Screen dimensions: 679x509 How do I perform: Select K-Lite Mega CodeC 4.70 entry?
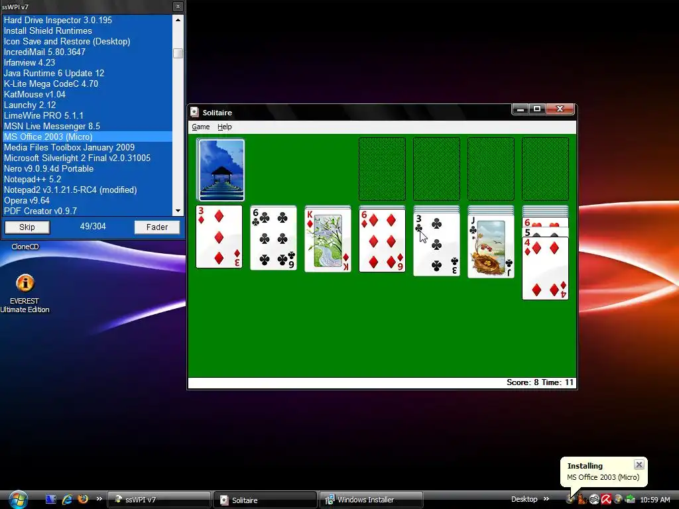tap(88, 84)
